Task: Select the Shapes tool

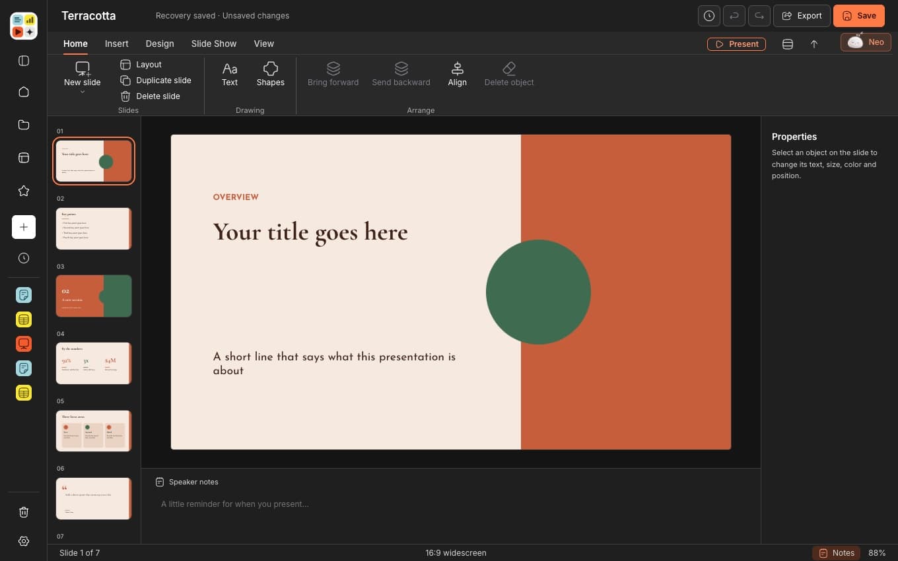Action: 271,74
